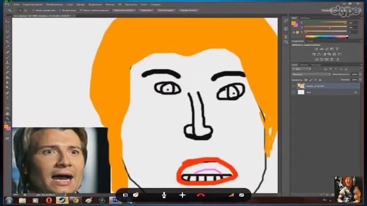This screenshot has height=206, width=367.
Task: Click 'Полный экран' button
Action: point(166,10)
